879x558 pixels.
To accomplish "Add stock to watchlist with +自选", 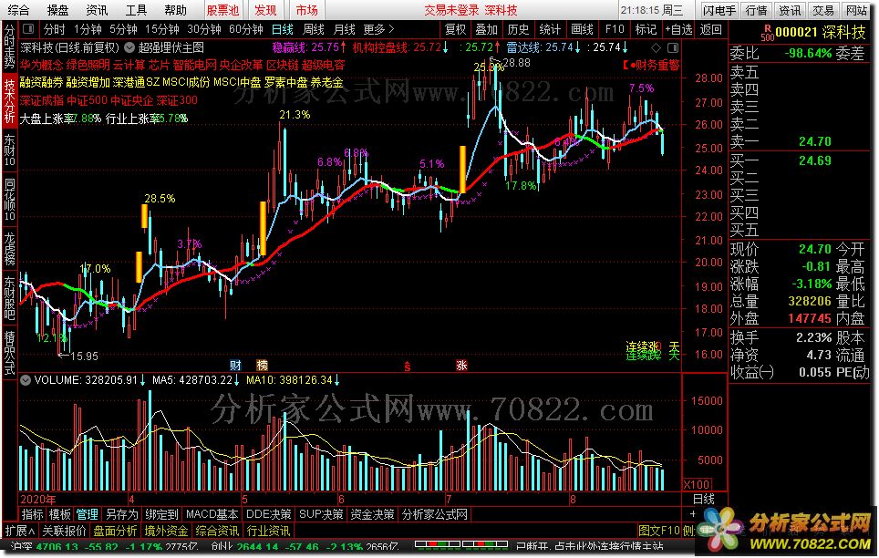I will click(679, 29).
